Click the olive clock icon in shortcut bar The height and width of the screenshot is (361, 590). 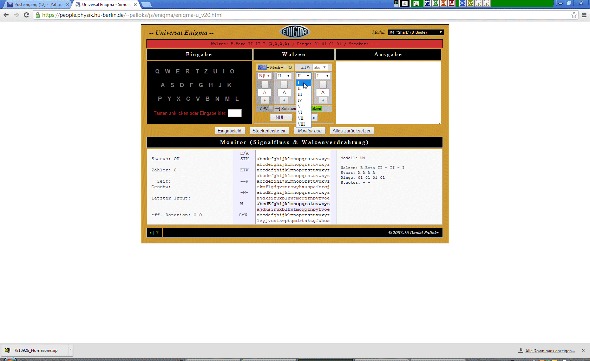pos(471,4)
